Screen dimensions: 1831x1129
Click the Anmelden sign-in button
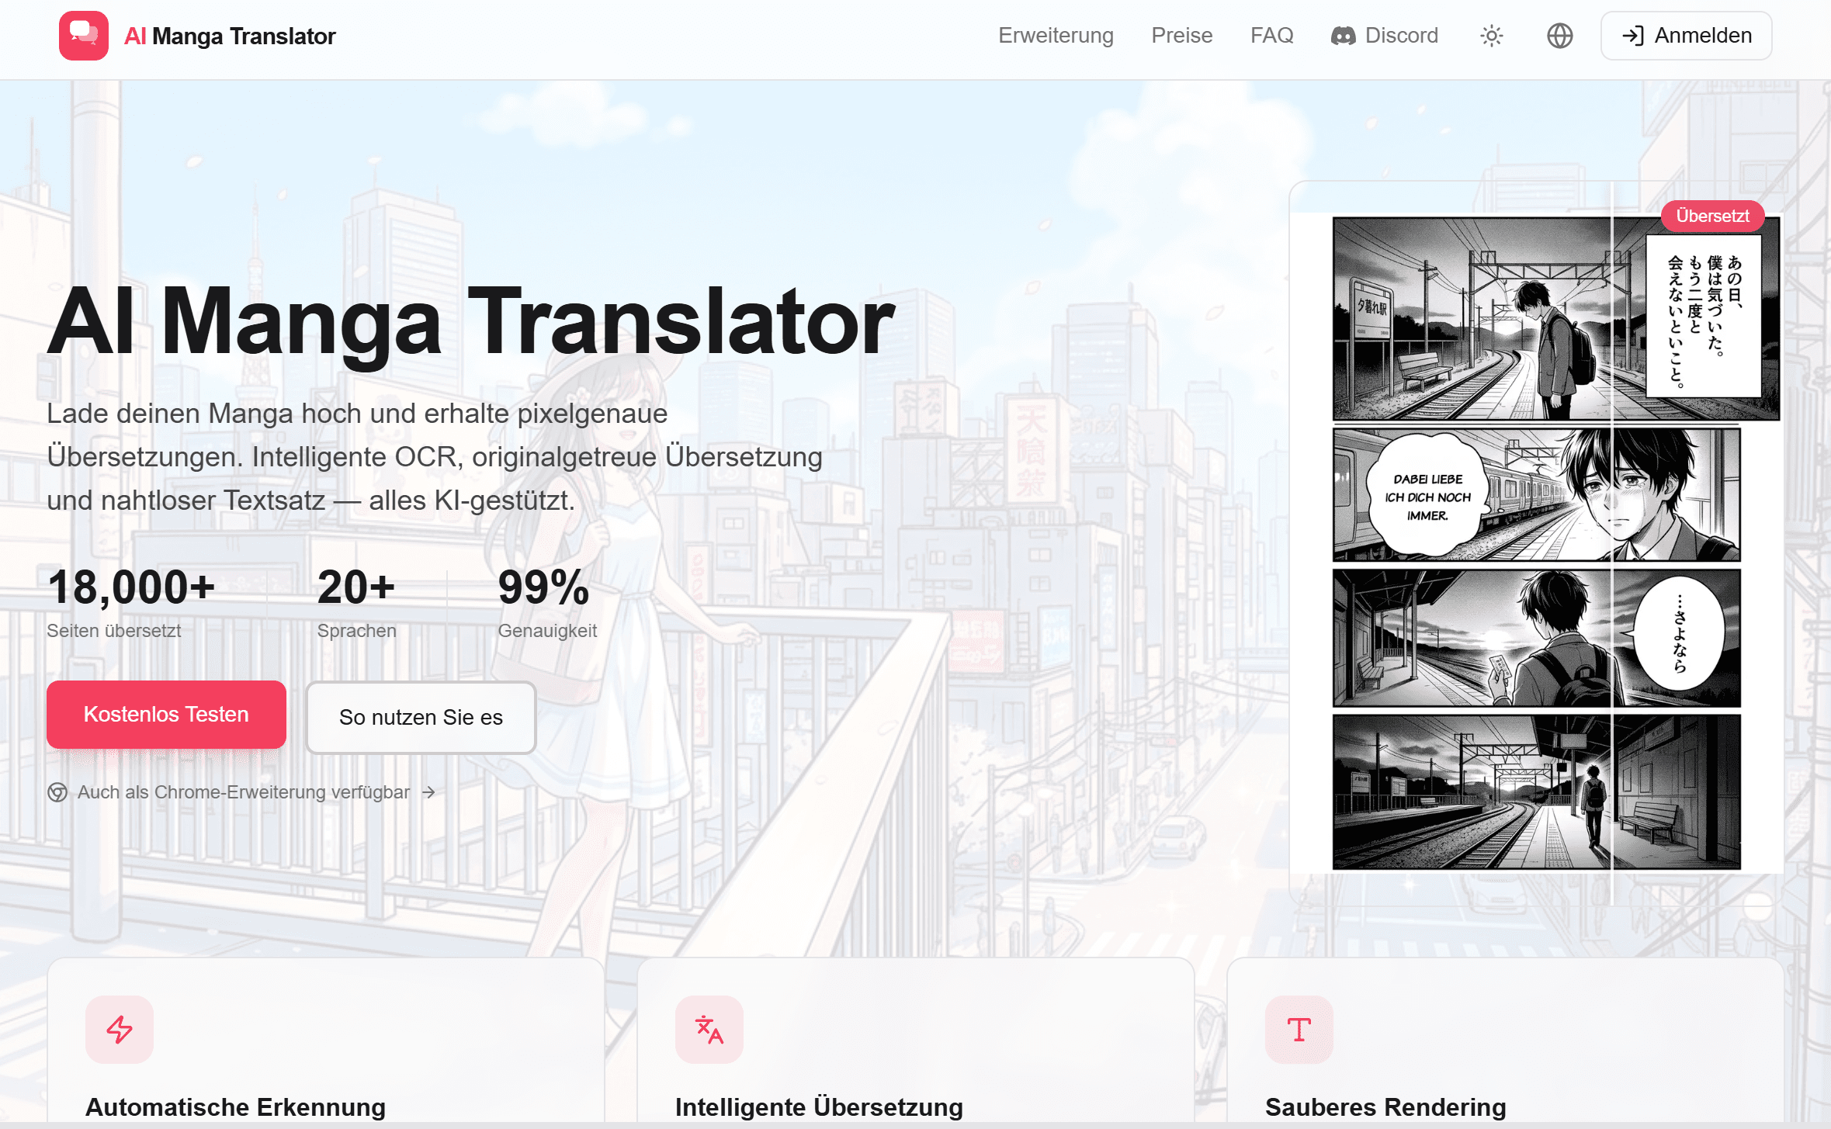point(1685,34)
